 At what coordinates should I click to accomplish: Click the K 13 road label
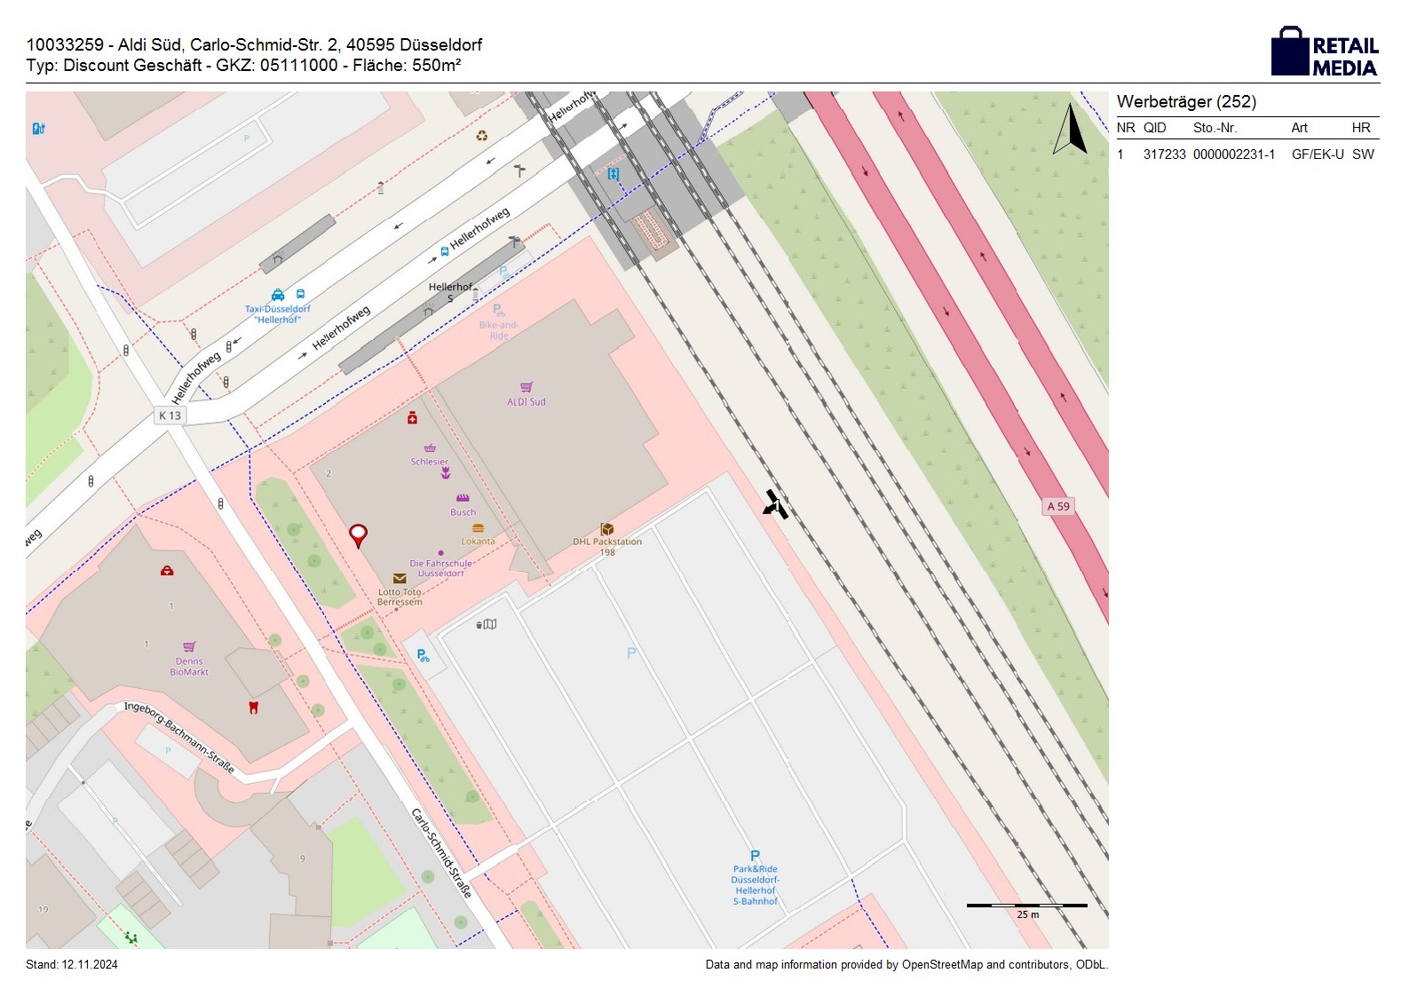point(170,415)
